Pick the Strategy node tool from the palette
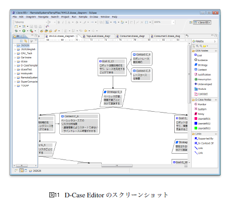230x206 pixels. pyautogui.click(x=201, y=65)
